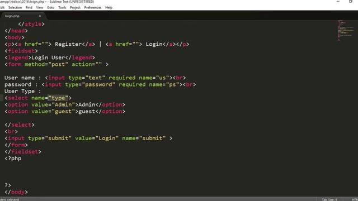Click the minimap code preview
The height and width of the screenshot is (201, 358).
pyautogui.click(x=346, y=30)
